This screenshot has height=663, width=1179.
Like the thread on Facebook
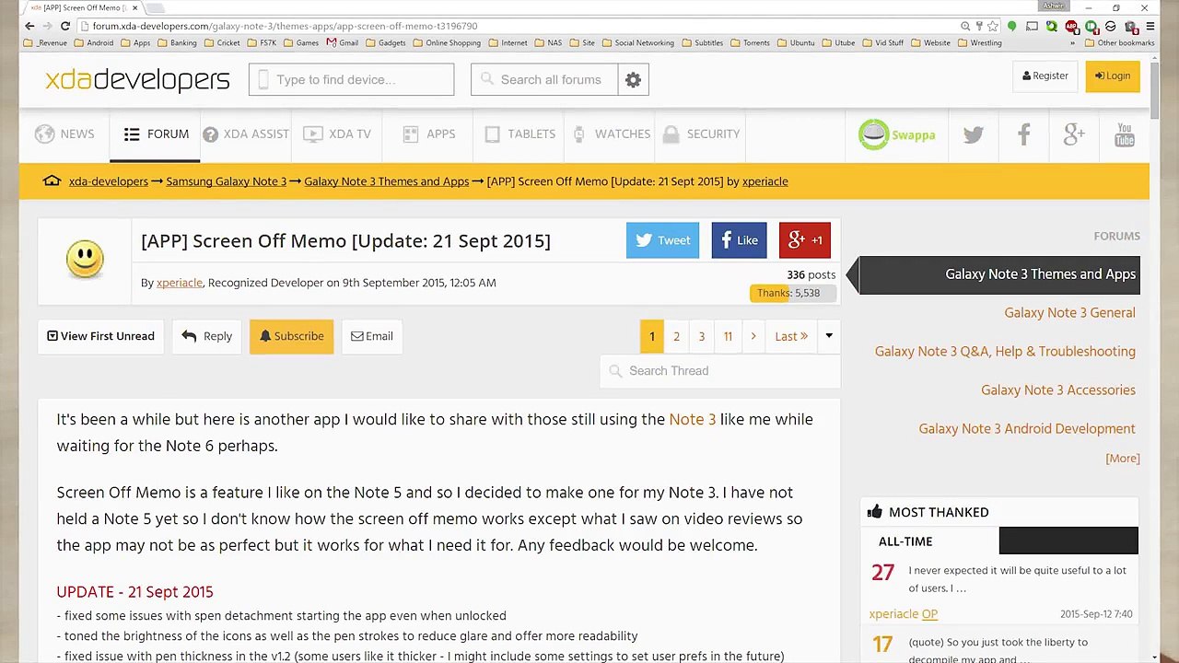[739, 240]
